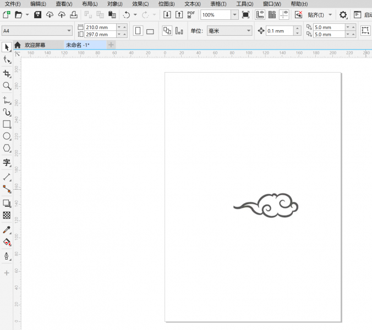This screenshot has height=330, width=372.
Task: Expand the 100% zoom level dropdown
Action: (x=234, y=15)
